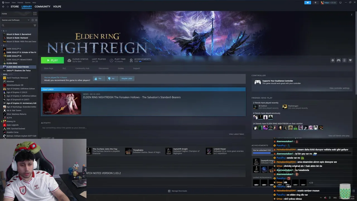
Task: Open featured Forsaken Hollows news thumbnail
Action: (x=62, y=104)
